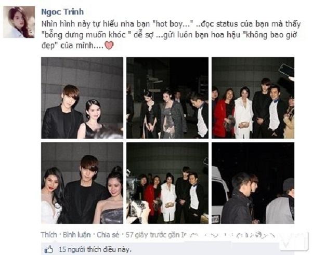Click the pink heart emoticon in status
The width and height of the screenshot is (312, 255).
[x=109, y=46]
